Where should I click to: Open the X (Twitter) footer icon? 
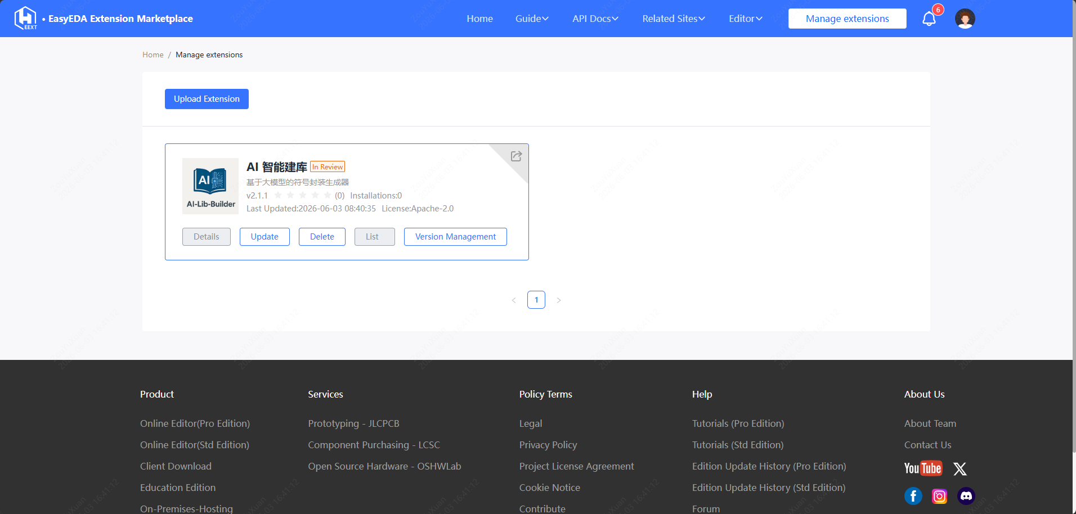(x=960, y=468)
